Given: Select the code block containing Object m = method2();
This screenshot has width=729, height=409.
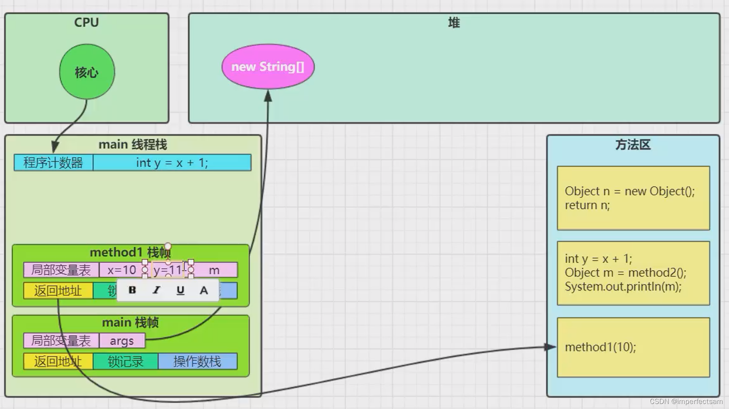Looking at the screenshot, I should [x=633, y=273].
